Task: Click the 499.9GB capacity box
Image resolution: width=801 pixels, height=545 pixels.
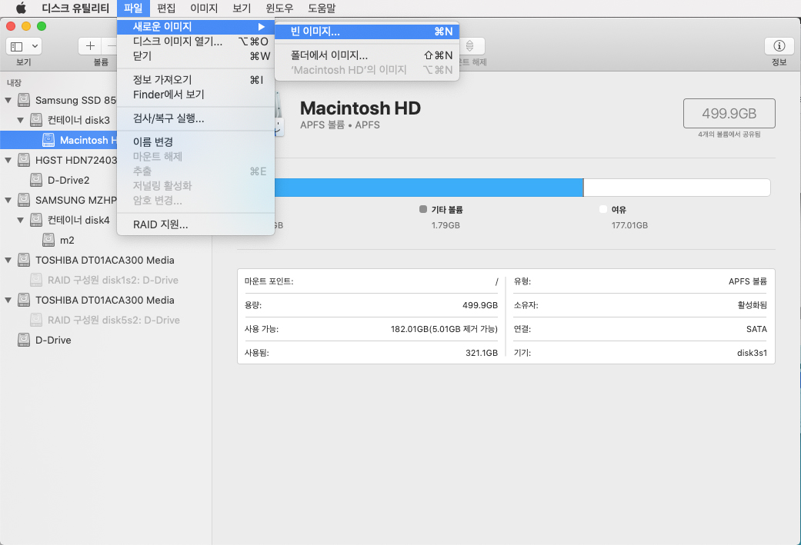Action: point(729,113)
